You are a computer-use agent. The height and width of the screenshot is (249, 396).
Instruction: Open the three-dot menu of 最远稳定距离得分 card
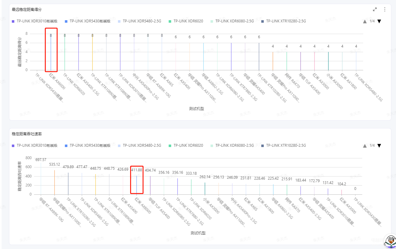click(385, 9)
